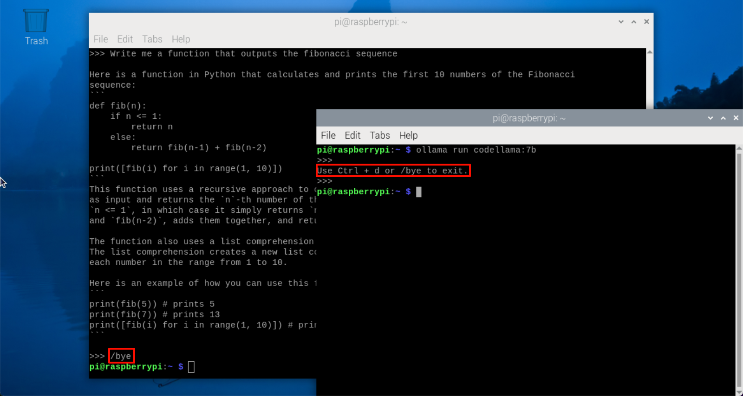Viewport: 743px width, 396px height.
Task: Click the background terminal title bar
Action: [371, 22]
